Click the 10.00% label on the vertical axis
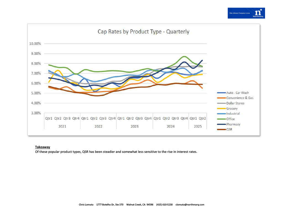 click(x=35, y=44)
